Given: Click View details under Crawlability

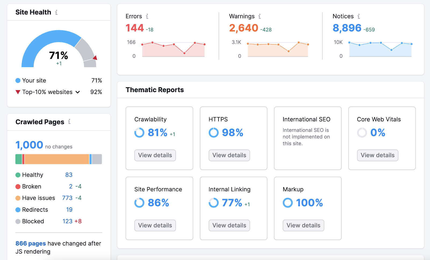Looking at the screenshot, I should [155, 155].
